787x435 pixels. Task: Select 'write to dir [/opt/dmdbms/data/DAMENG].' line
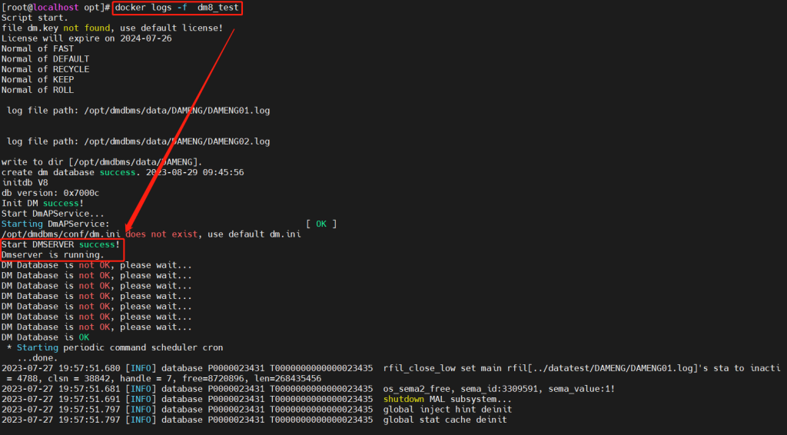pos(102,162)
